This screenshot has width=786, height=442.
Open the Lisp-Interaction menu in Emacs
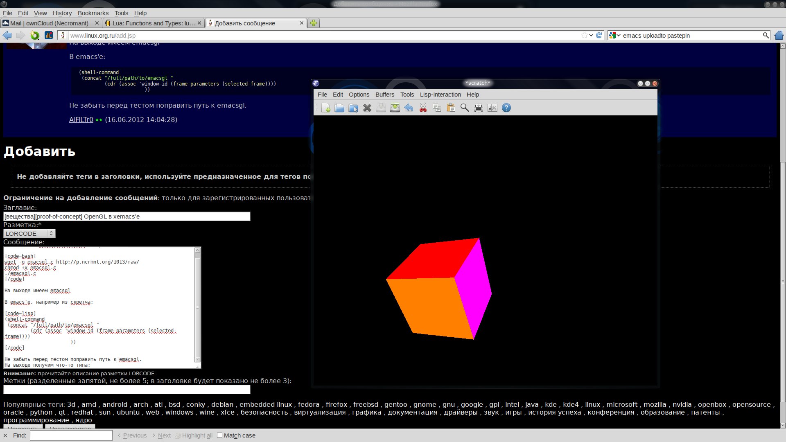(440, 94)
